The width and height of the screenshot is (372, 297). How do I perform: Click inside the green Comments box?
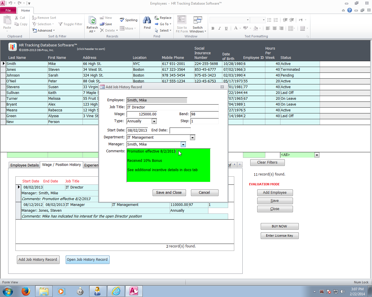click(x=168, y=174)
